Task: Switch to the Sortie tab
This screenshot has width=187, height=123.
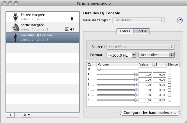Action: point(141,31)
